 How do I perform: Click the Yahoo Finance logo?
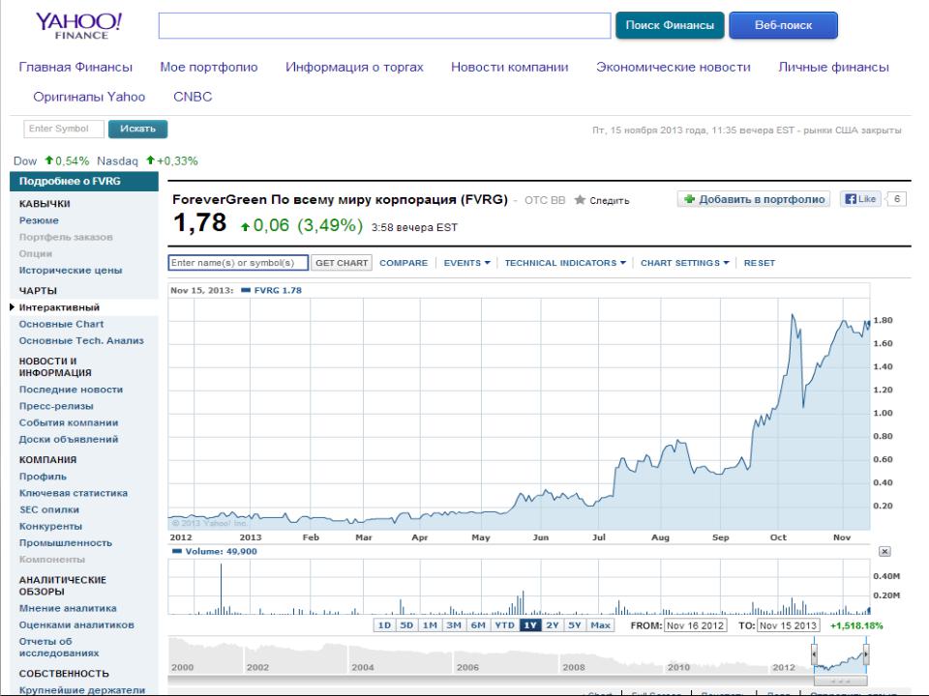[78, 25]
